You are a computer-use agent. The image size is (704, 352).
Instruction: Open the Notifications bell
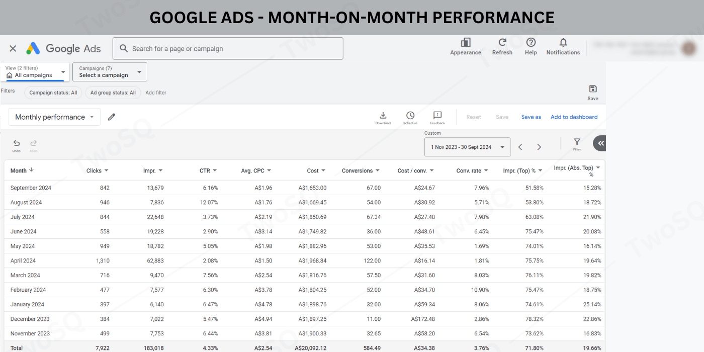(563, 43)
